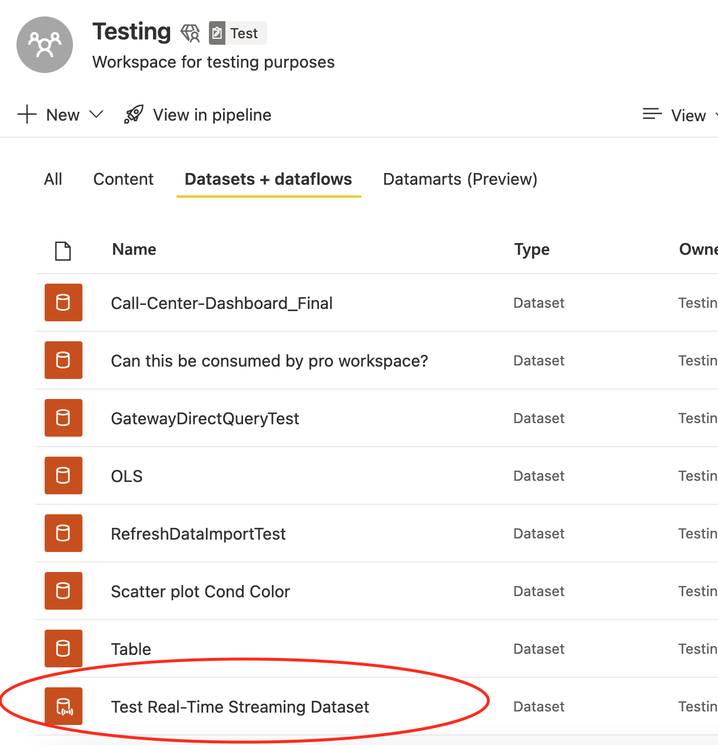The width and height of the screenshot is (718, 745).
Task: Click the OLS dataset icon
Action: (x=63, y=475)
